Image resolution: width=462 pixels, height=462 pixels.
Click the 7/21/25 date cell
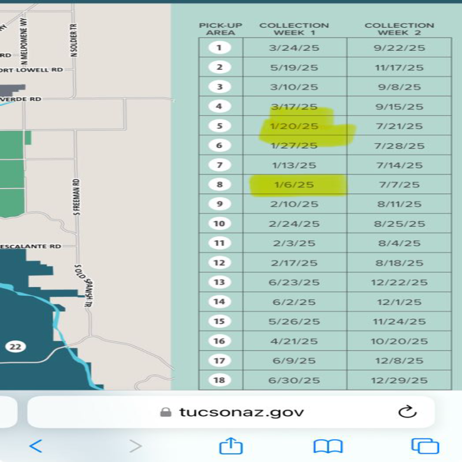399,126
